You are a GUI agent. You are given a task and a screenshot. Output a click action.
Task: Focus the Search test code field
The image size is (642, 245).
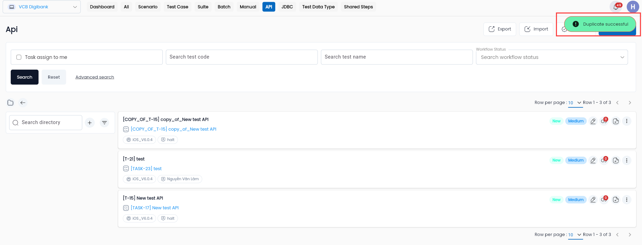(x=242, y=57)
